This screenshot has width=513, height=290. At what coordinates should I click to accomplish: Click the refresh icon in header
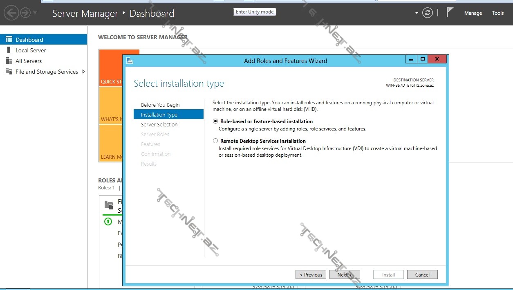[x=428, y=13]
